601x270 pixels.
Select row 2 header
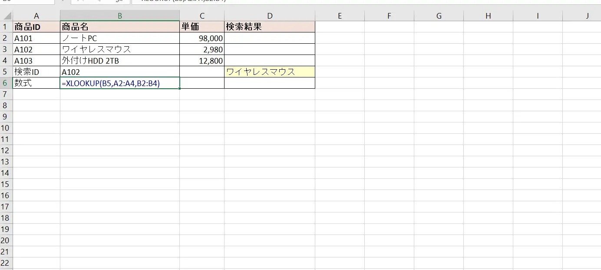[x=7, y=38]
